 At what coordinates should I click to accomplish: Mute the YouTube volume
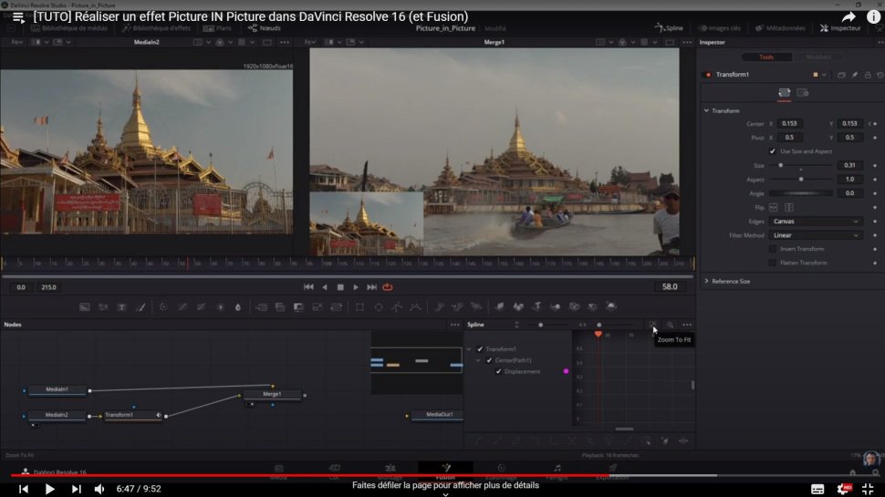pos(99,489)
